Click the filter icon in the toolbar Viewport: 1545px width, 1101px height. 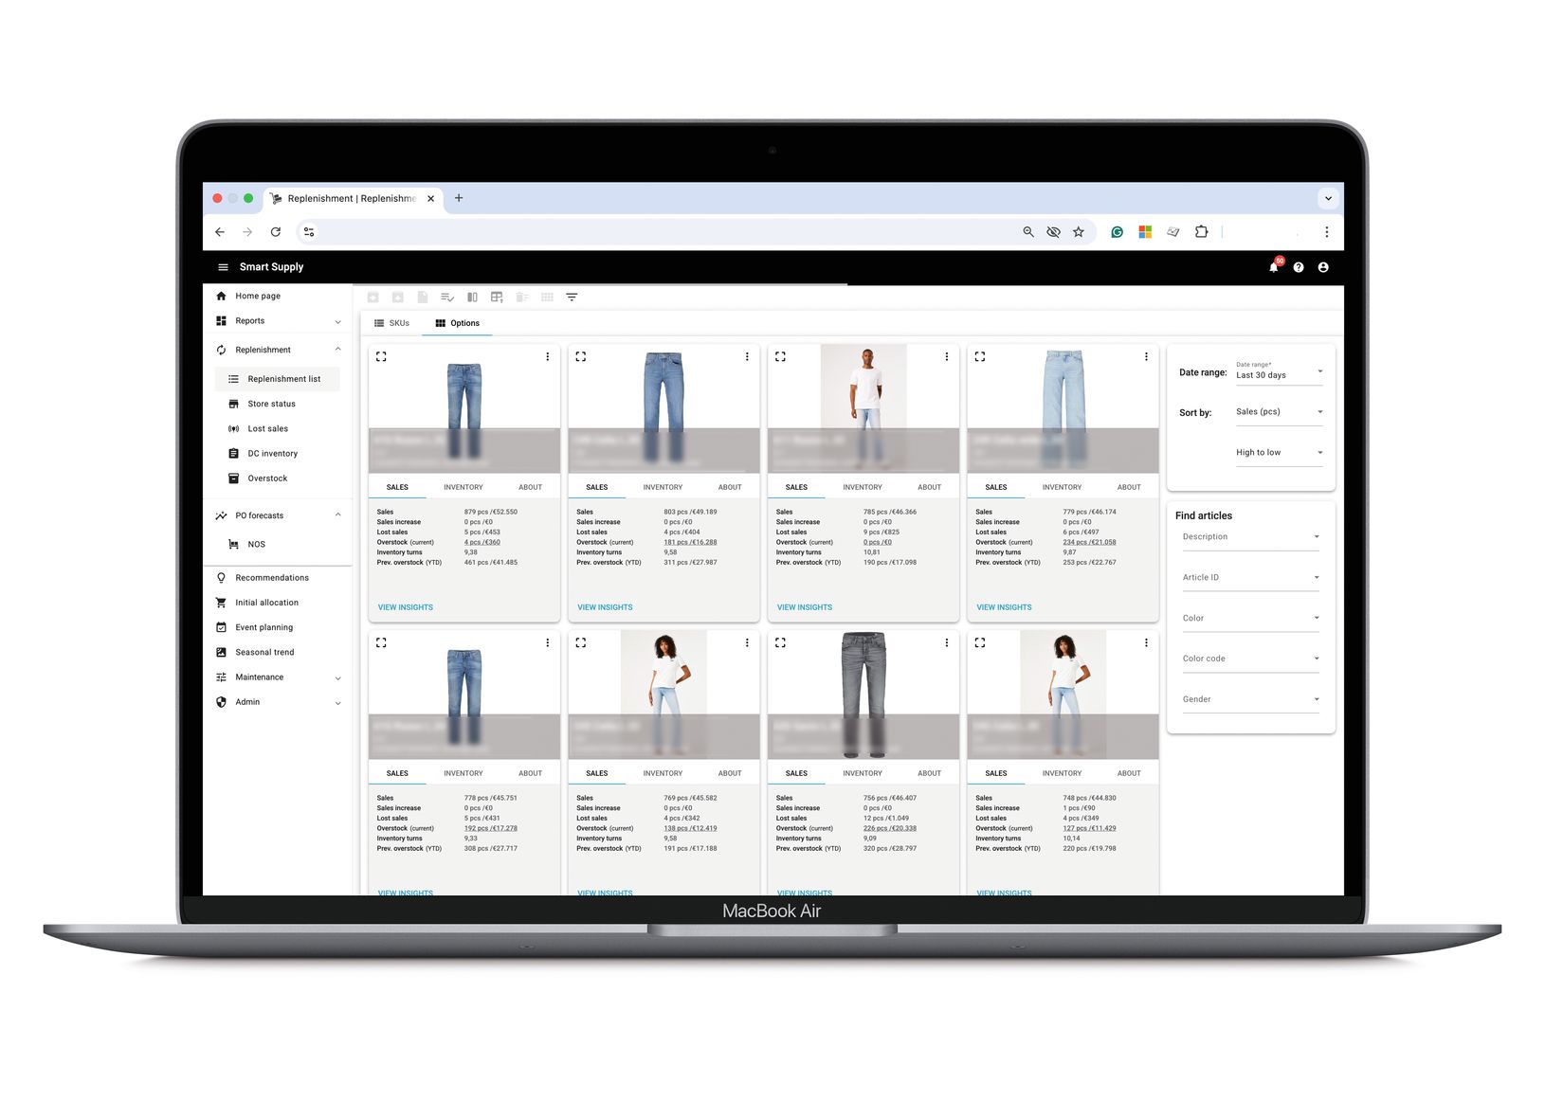(x=572, y=298)
